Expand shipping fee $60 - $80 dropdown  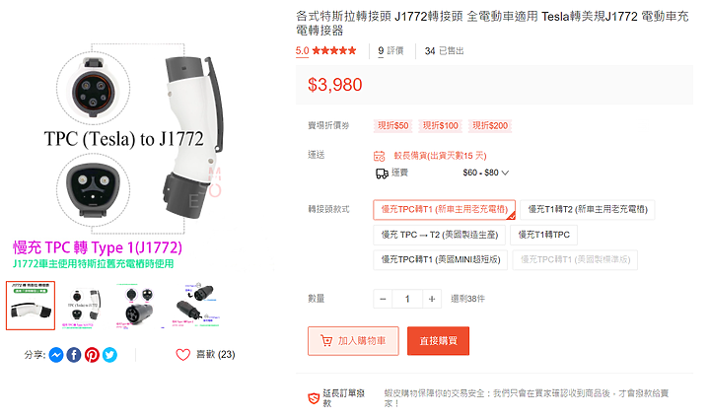pyautogui.click(x=486, y=173)
